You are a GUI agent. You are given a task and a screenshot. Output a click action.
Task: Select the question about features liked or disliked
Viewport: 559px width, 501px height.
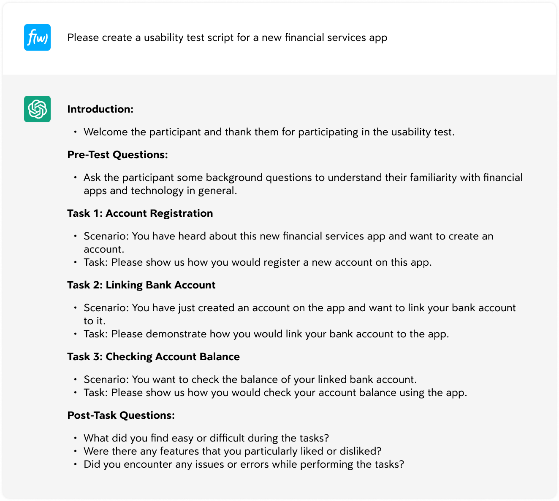pos(232,451)
